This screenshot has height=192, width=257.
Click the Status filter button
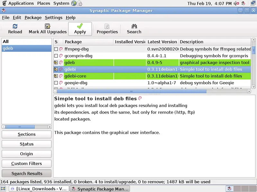coord(27,144)
